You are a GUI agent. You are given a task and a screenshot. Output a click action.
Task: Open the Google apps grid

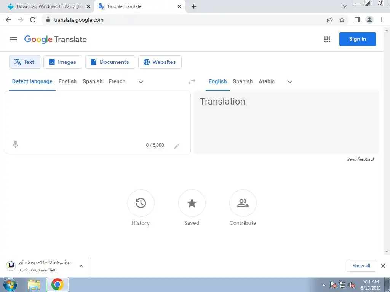pos(327,39)
